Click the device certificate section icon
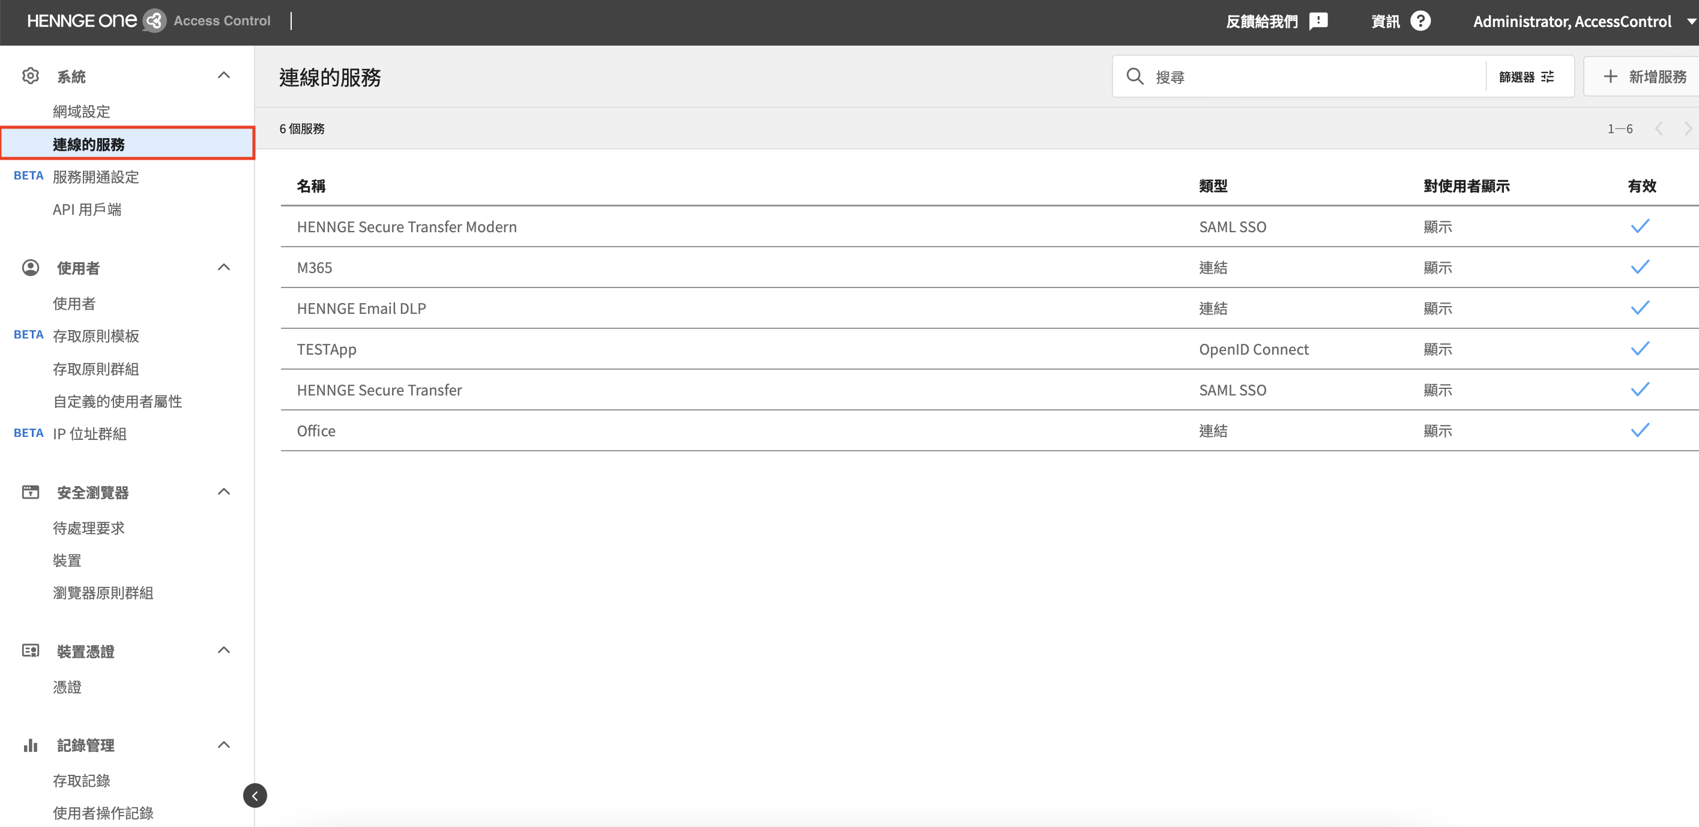The height and width of the screenshot is (827, 1699). (x=31, y=651)
